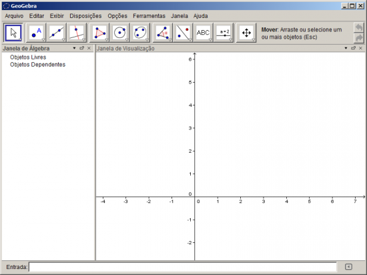
Task: Minimize the GeoGebra window
Action: (x=344, y=6)
